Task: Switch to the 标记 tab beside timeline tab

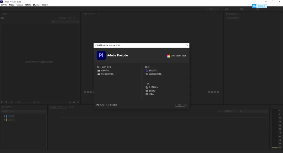Action: click(72, 107)
